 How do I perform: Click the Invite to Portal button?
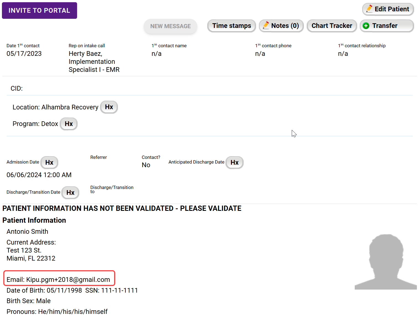click(39, 11)
